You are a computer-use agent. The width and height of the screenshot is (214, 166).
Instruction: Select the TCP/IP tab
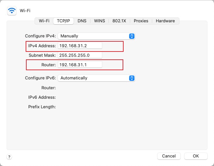click(x=63, y=21)
